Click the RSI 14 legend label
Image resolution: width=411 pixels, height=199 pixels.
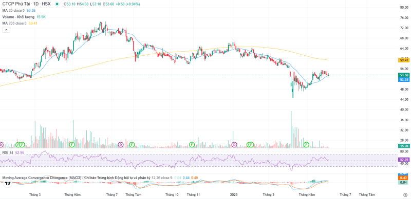pos(8,152)
